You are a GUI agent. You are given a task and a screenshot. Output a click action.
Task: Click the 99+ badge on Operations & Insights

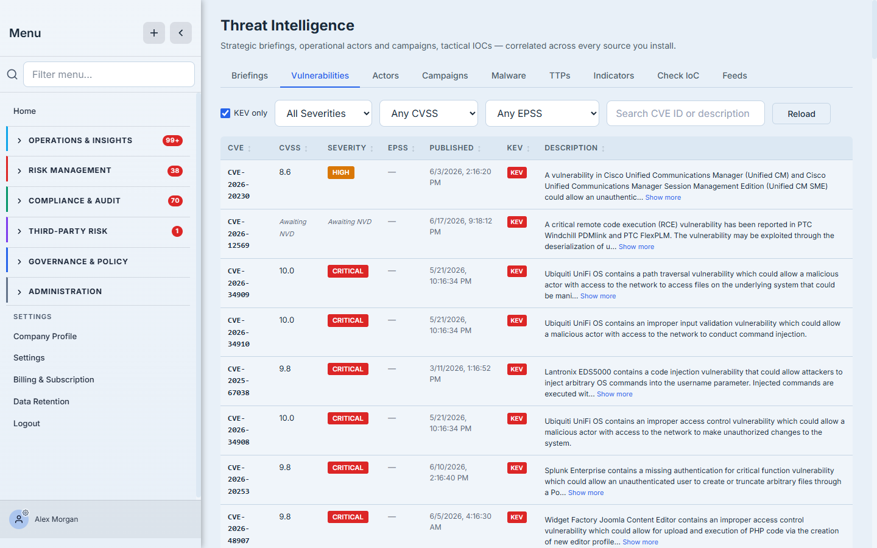[173, 141]
